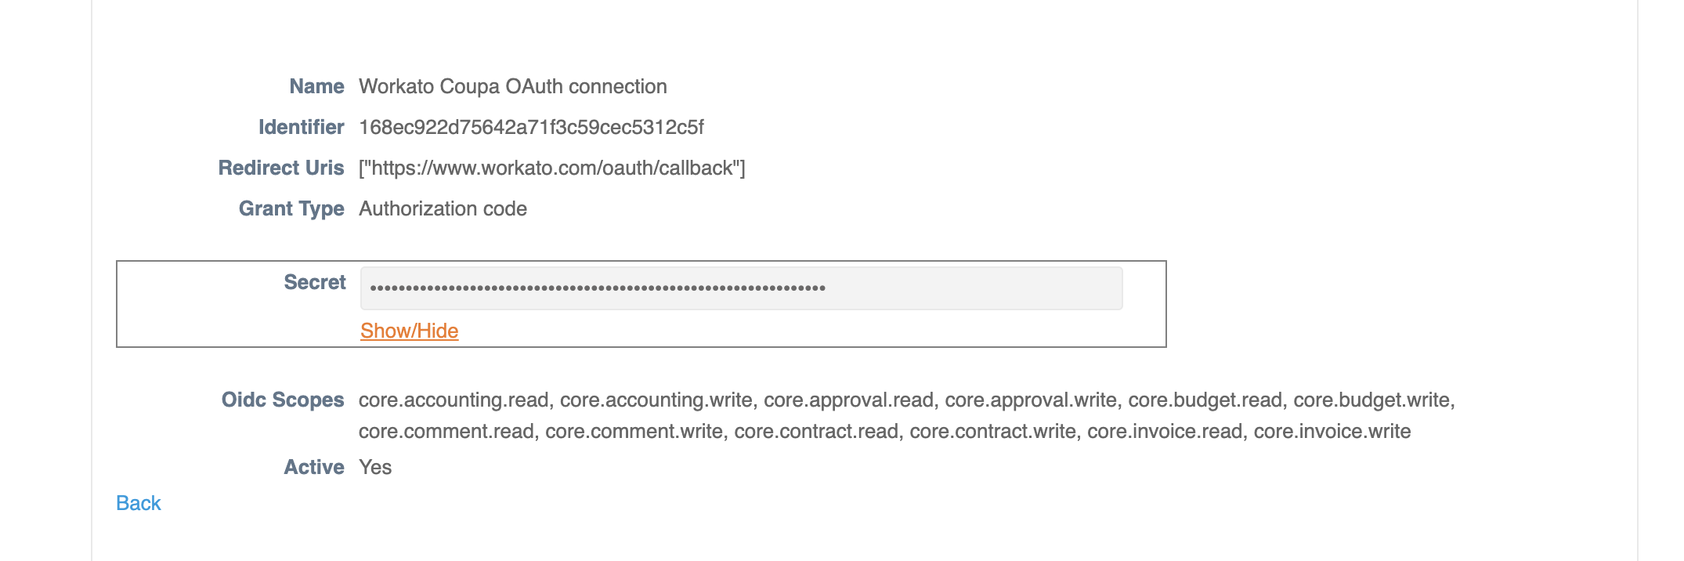Image resolution: width=1684 pixels, height=561 pixels.
Task: Click the Back link
Action: tap(139, 502)
